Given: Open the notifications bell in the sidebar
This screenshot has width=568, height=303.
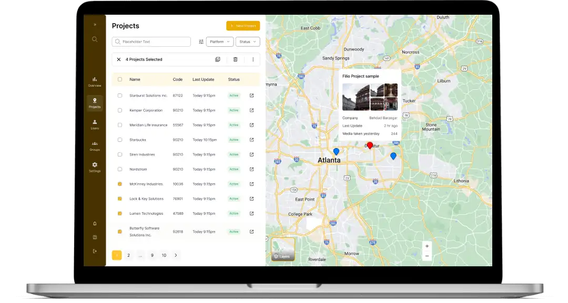Looking at the screenshot, I should 95,224.
